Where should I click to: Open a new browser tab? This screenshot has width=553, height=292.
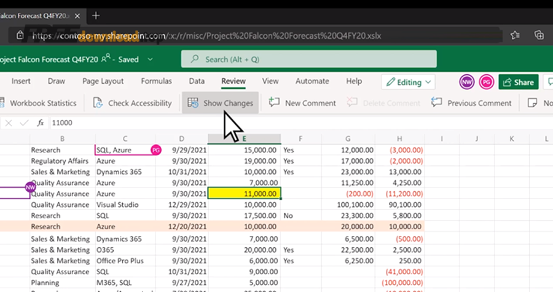(x=96, y=16)
